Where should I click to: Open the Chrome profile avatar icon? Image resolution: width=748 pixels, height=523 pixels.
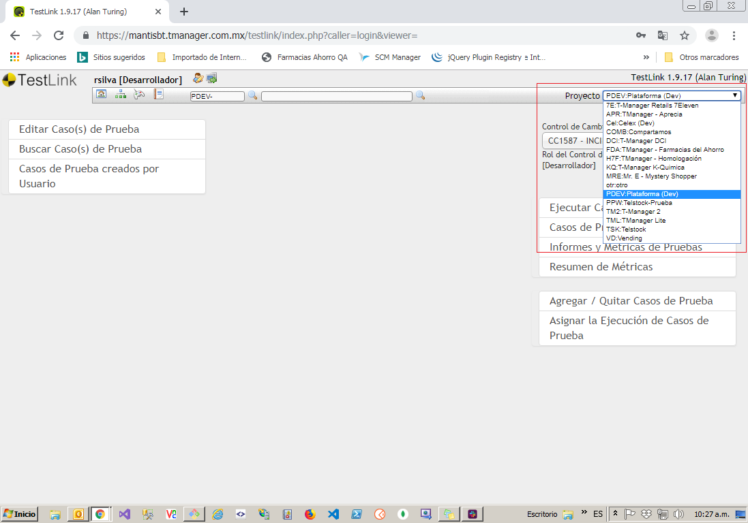pyautogui.click(x=711, y=35)
